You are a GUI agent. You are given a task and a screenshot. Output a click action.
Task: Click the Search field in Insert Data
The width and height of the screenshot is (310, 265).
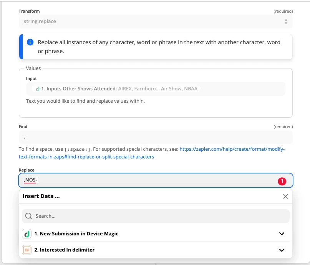point(155,216)
